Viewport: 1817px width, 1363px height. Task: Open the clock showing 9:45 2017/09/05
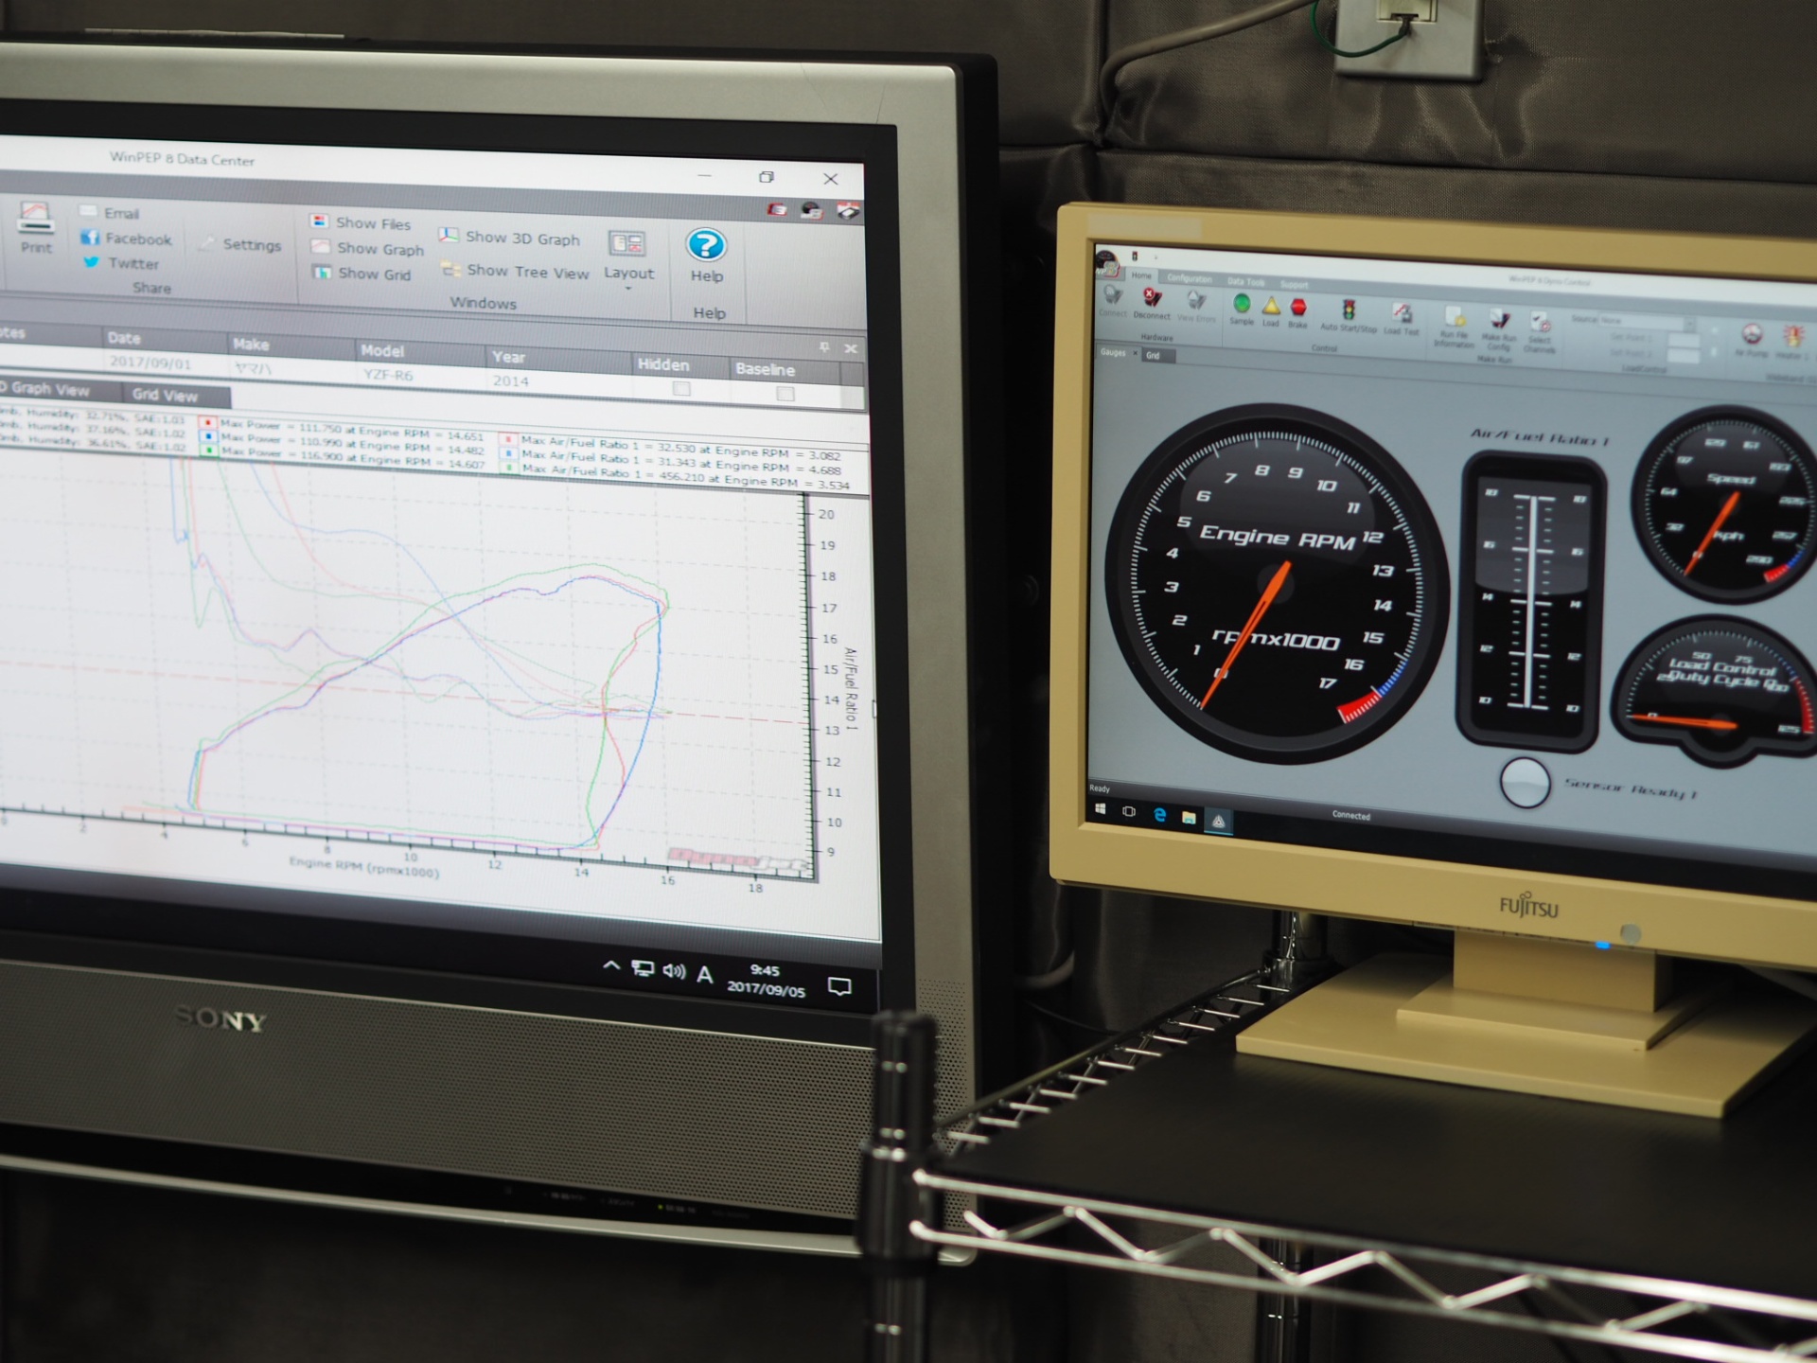coord(766,981)
